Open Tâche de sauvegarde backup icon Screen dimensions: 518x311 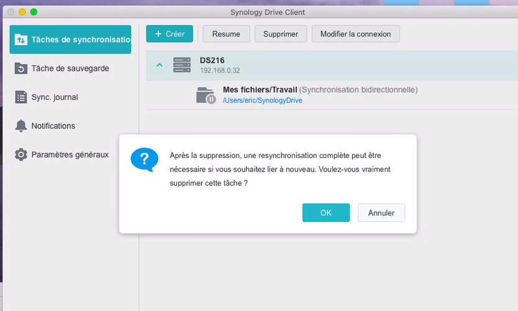tap(21, 69)
